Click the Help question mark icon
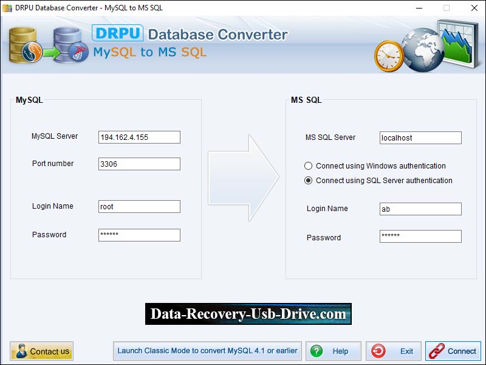Screen dimensions: 486x365 (317, 351)
